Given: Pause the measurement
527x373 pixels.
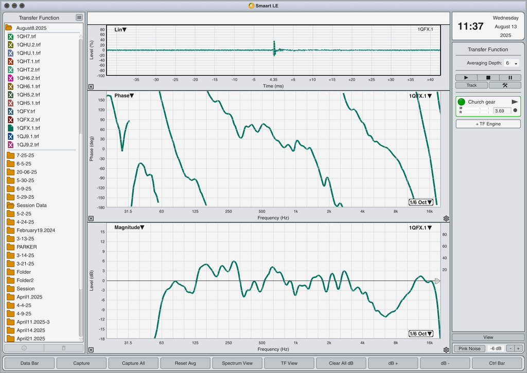Looking at the screenshot, I should 510,78.
